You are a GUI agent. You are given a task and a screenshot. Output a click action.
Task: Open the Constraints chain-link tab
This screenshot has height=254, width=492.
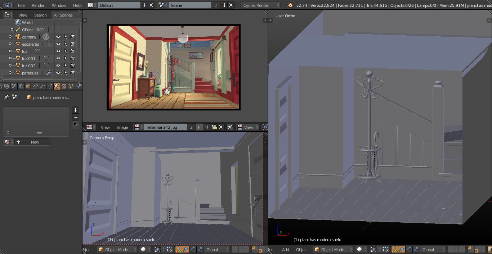[35, 86]
